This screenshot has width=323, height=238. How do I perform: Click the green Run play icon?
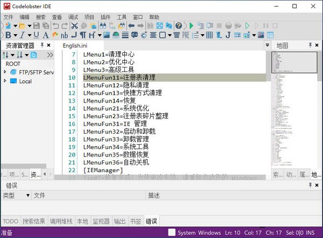[x=192, y=25]
